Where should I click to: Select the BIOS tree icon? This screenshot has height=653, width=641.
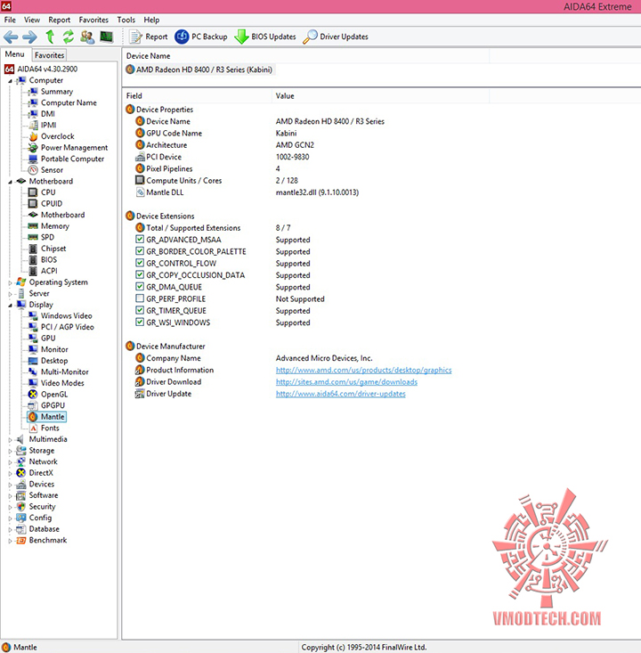point(33,260)
